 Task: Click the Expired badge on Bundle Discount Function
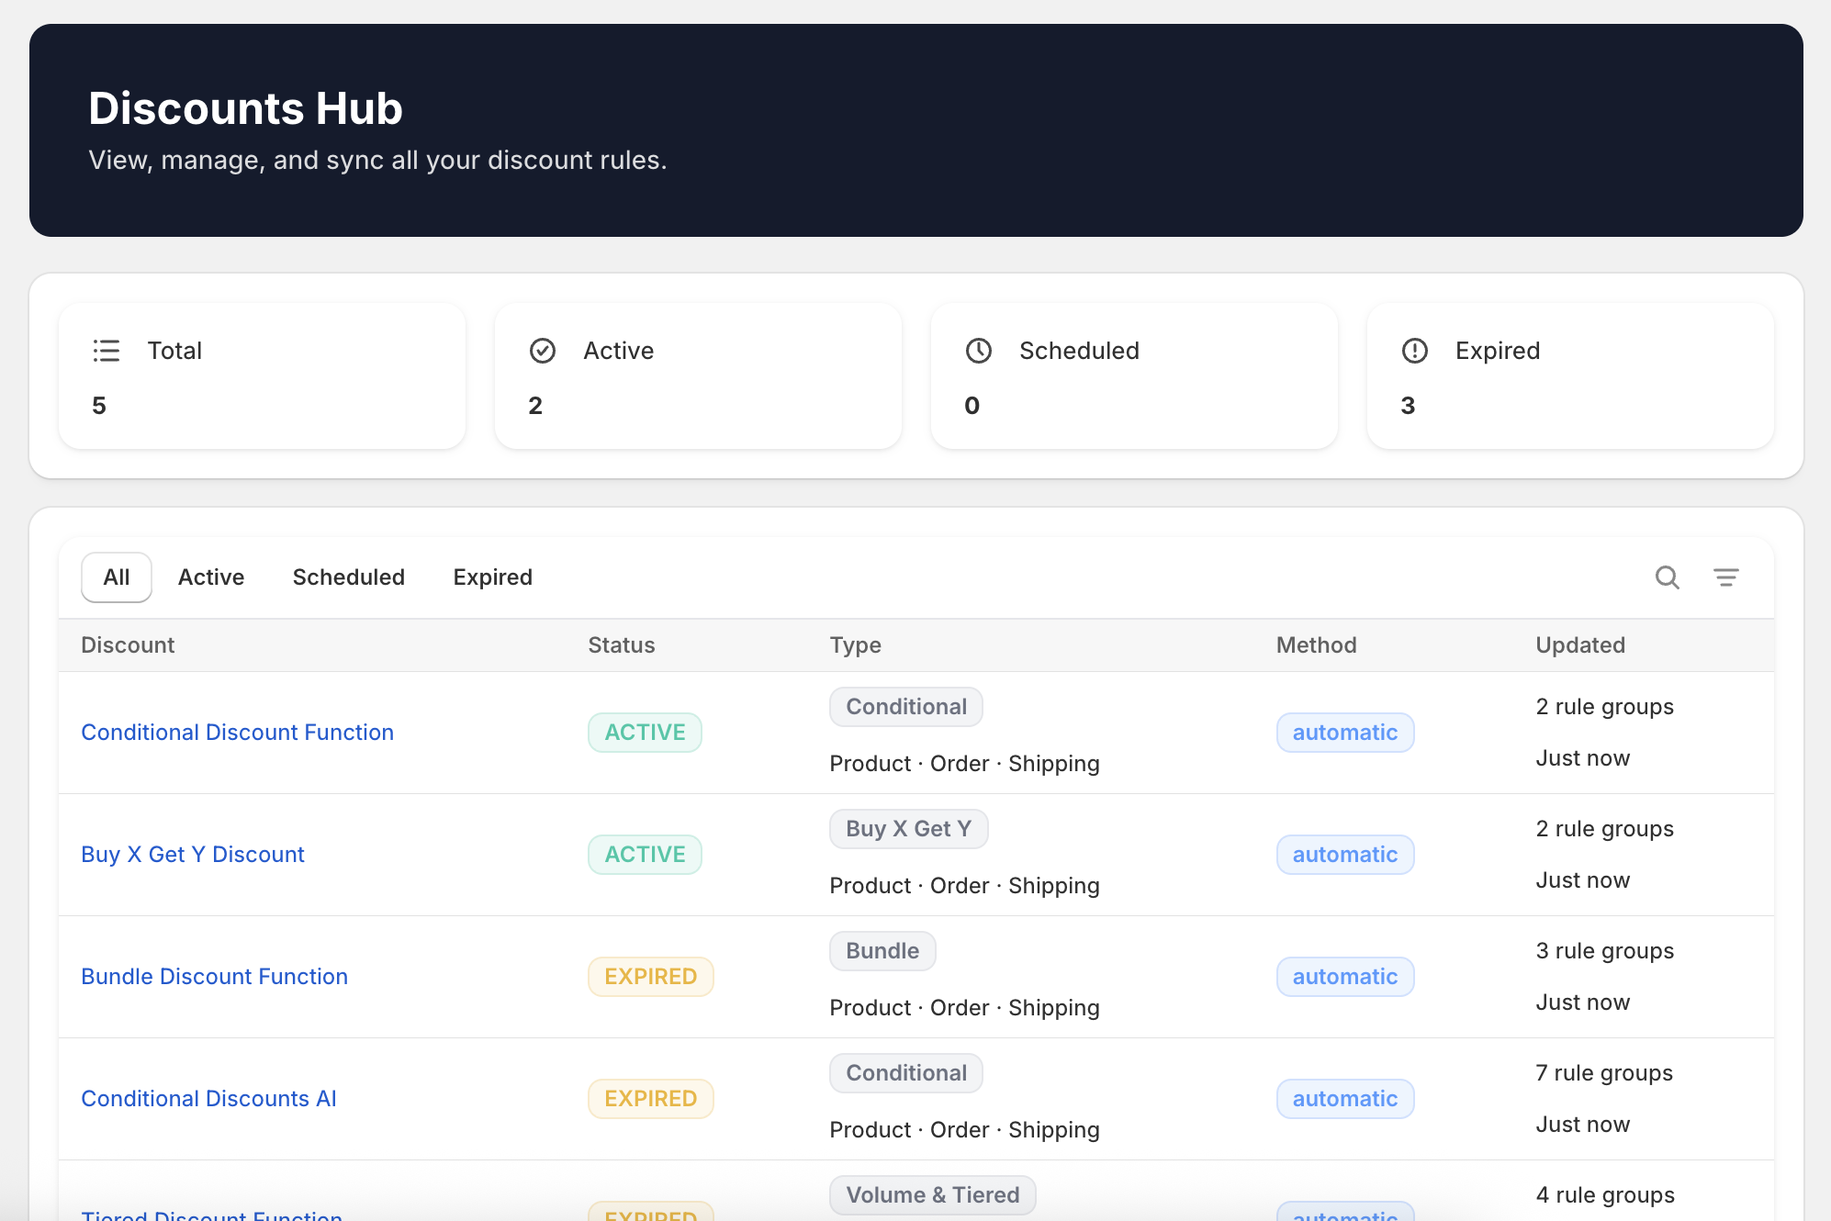pos(650,976)
